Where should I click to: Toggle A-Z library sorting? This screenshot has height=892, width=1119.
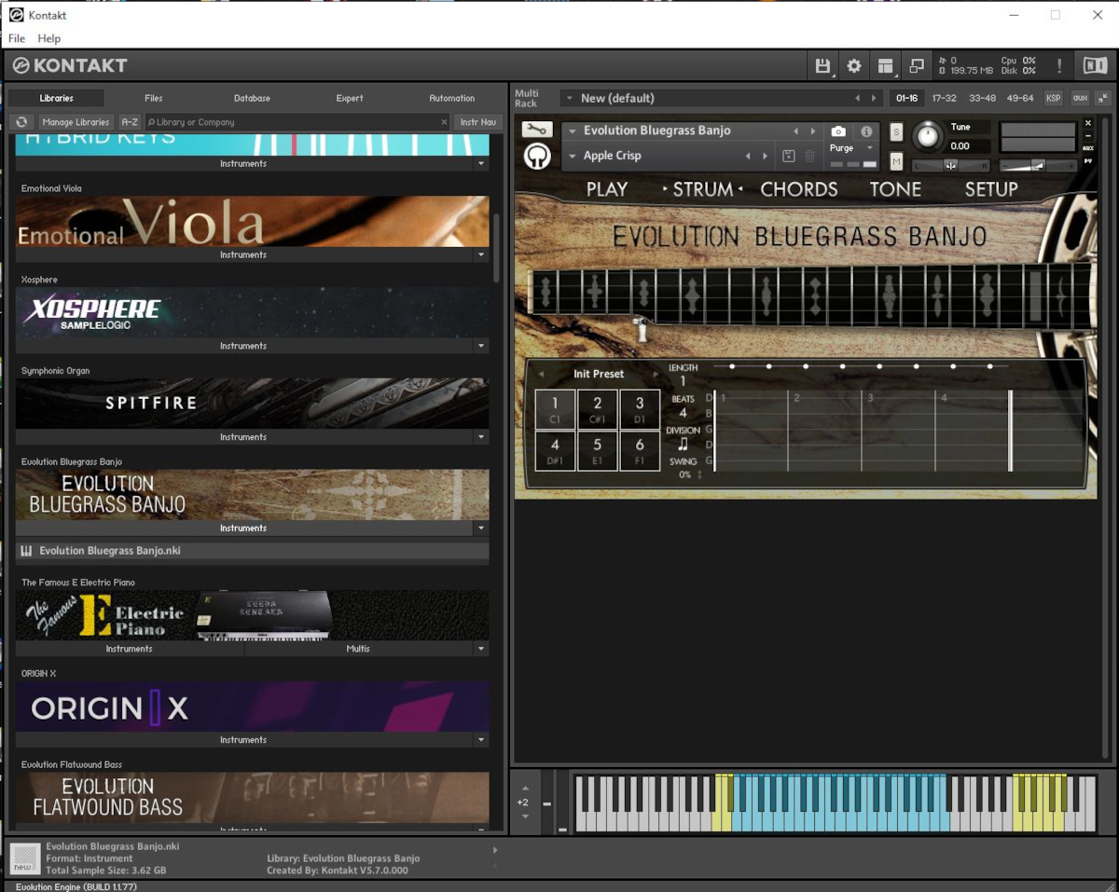(x=130, y=122)
